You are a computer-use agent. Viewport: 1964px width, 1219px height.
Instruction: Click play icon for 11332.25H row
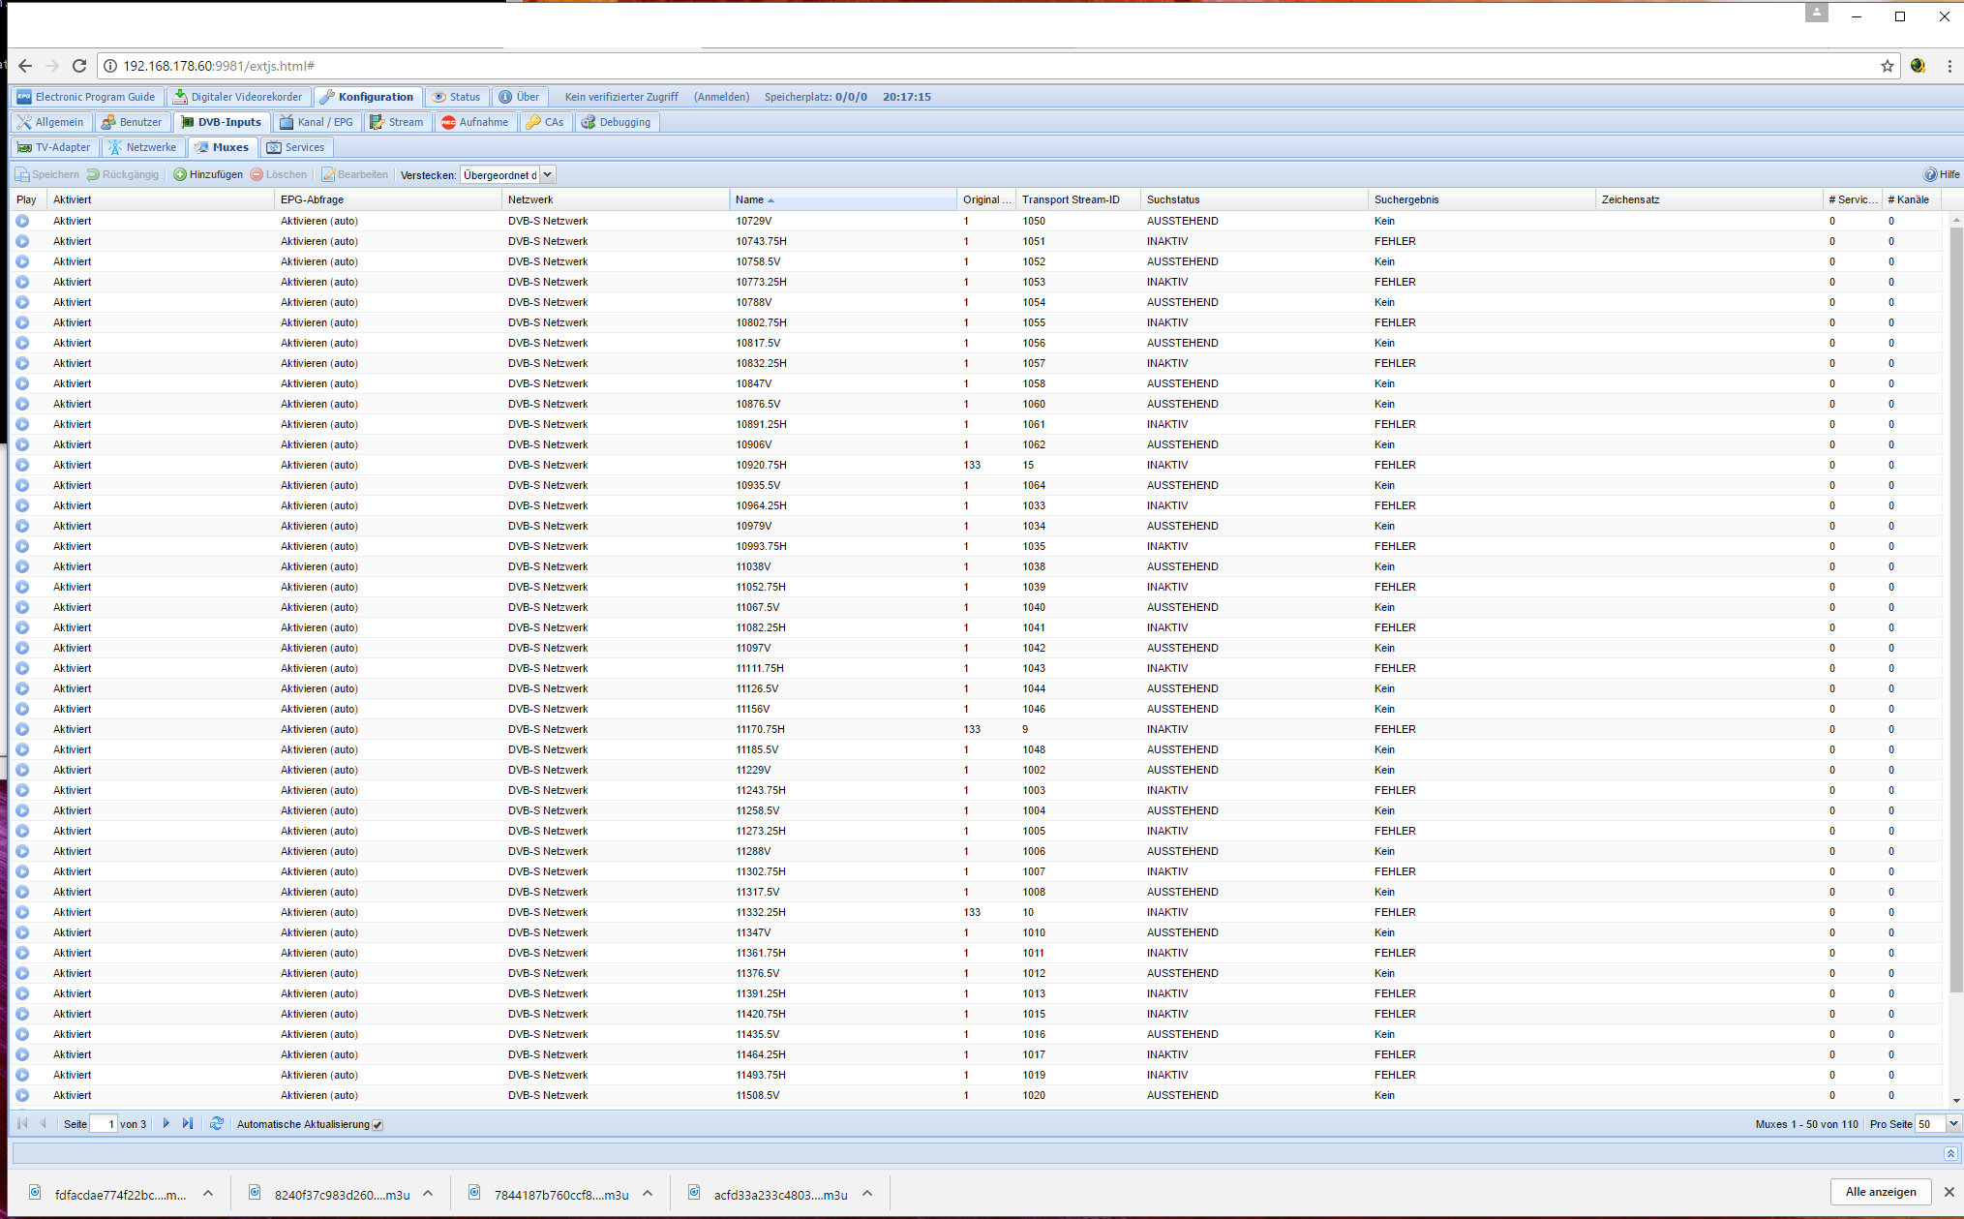[22, 912]
